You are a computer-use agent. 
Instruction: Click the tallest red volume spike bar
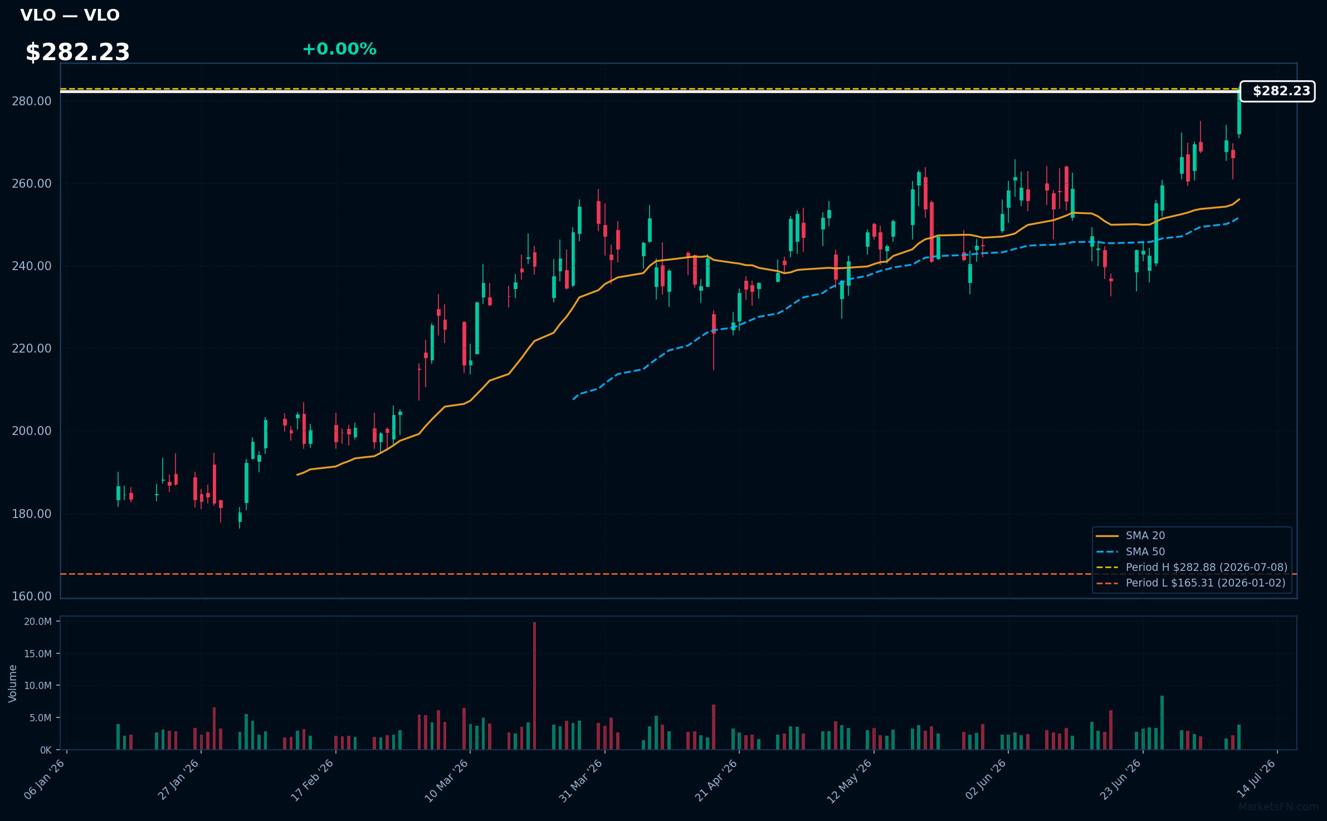(534, 686)
